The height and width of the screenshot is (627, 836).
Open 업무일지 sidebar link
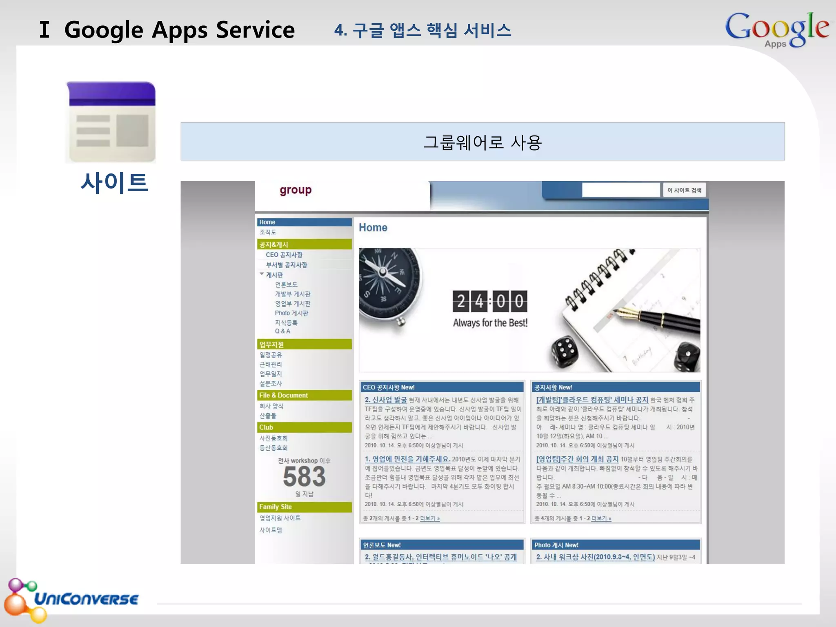tap(271, 374)
